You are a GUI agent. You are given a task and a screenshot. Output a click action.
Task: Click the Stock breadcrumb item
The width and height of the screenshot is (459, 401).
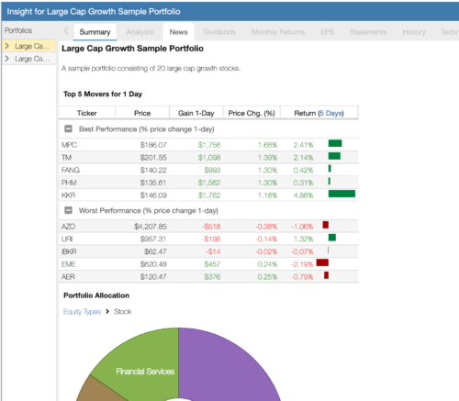123,311
